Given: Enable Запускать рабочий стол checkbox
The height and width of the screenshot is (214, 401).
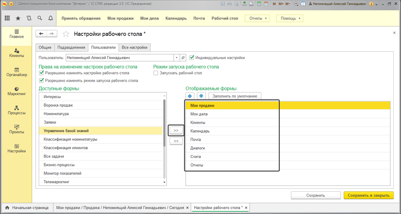Looking at the screenshot, I should click(156, 73).
